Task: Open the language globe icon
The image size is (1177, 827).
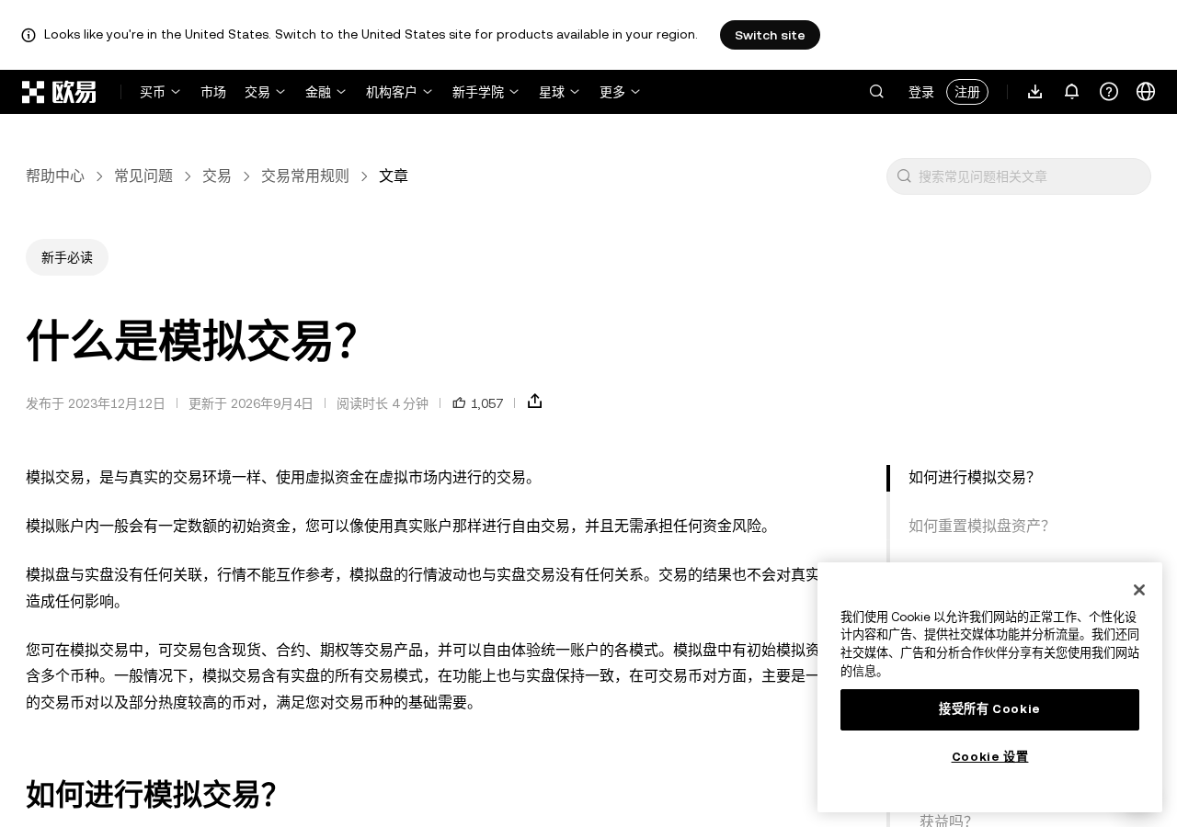Action: click(1146, 91)
